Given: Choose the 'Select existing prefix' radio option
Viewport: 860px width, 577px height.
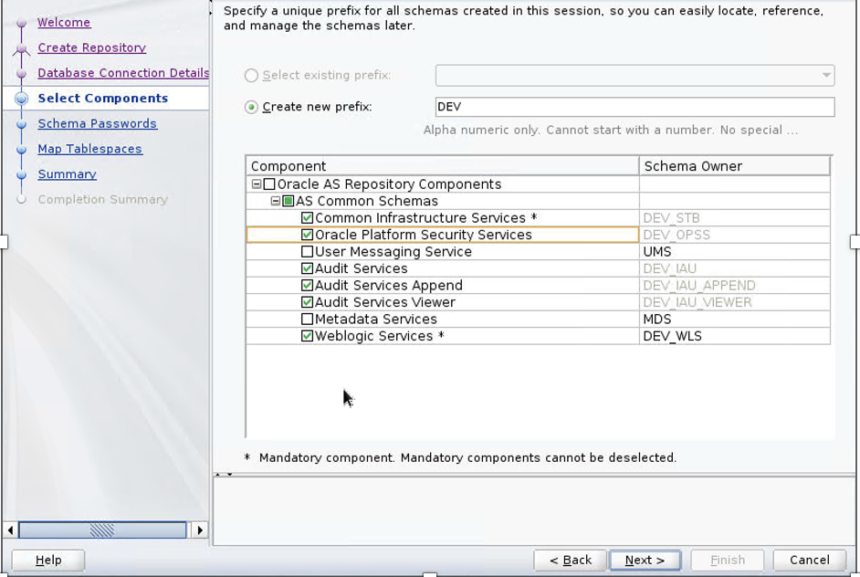Looking at the screenshot, I should tap(251, 75).
